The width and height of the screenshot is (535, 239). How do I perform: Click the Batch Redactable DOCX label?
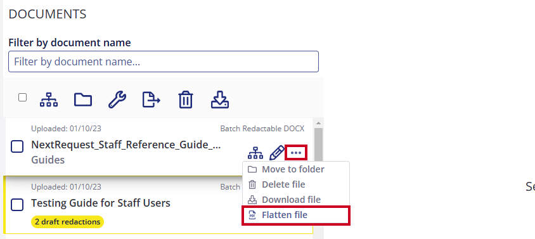pos(262,129)
